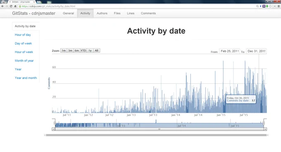Click the left range navigator handle
The height and width of the screenshot is (152, 281).
pyautogui.click(x=55, y=123)
